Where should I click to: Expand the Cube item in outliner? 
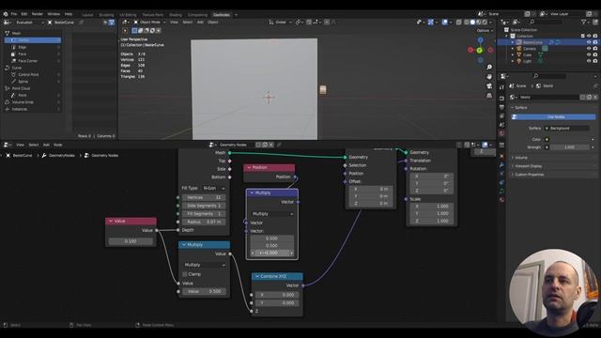513,54
